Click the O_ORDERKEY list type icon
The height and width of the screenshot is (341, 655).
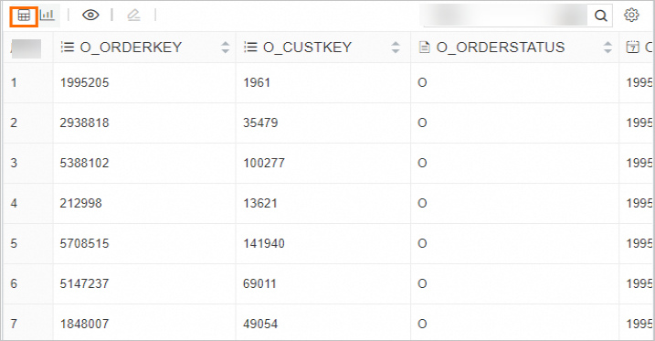pos(68,47)
